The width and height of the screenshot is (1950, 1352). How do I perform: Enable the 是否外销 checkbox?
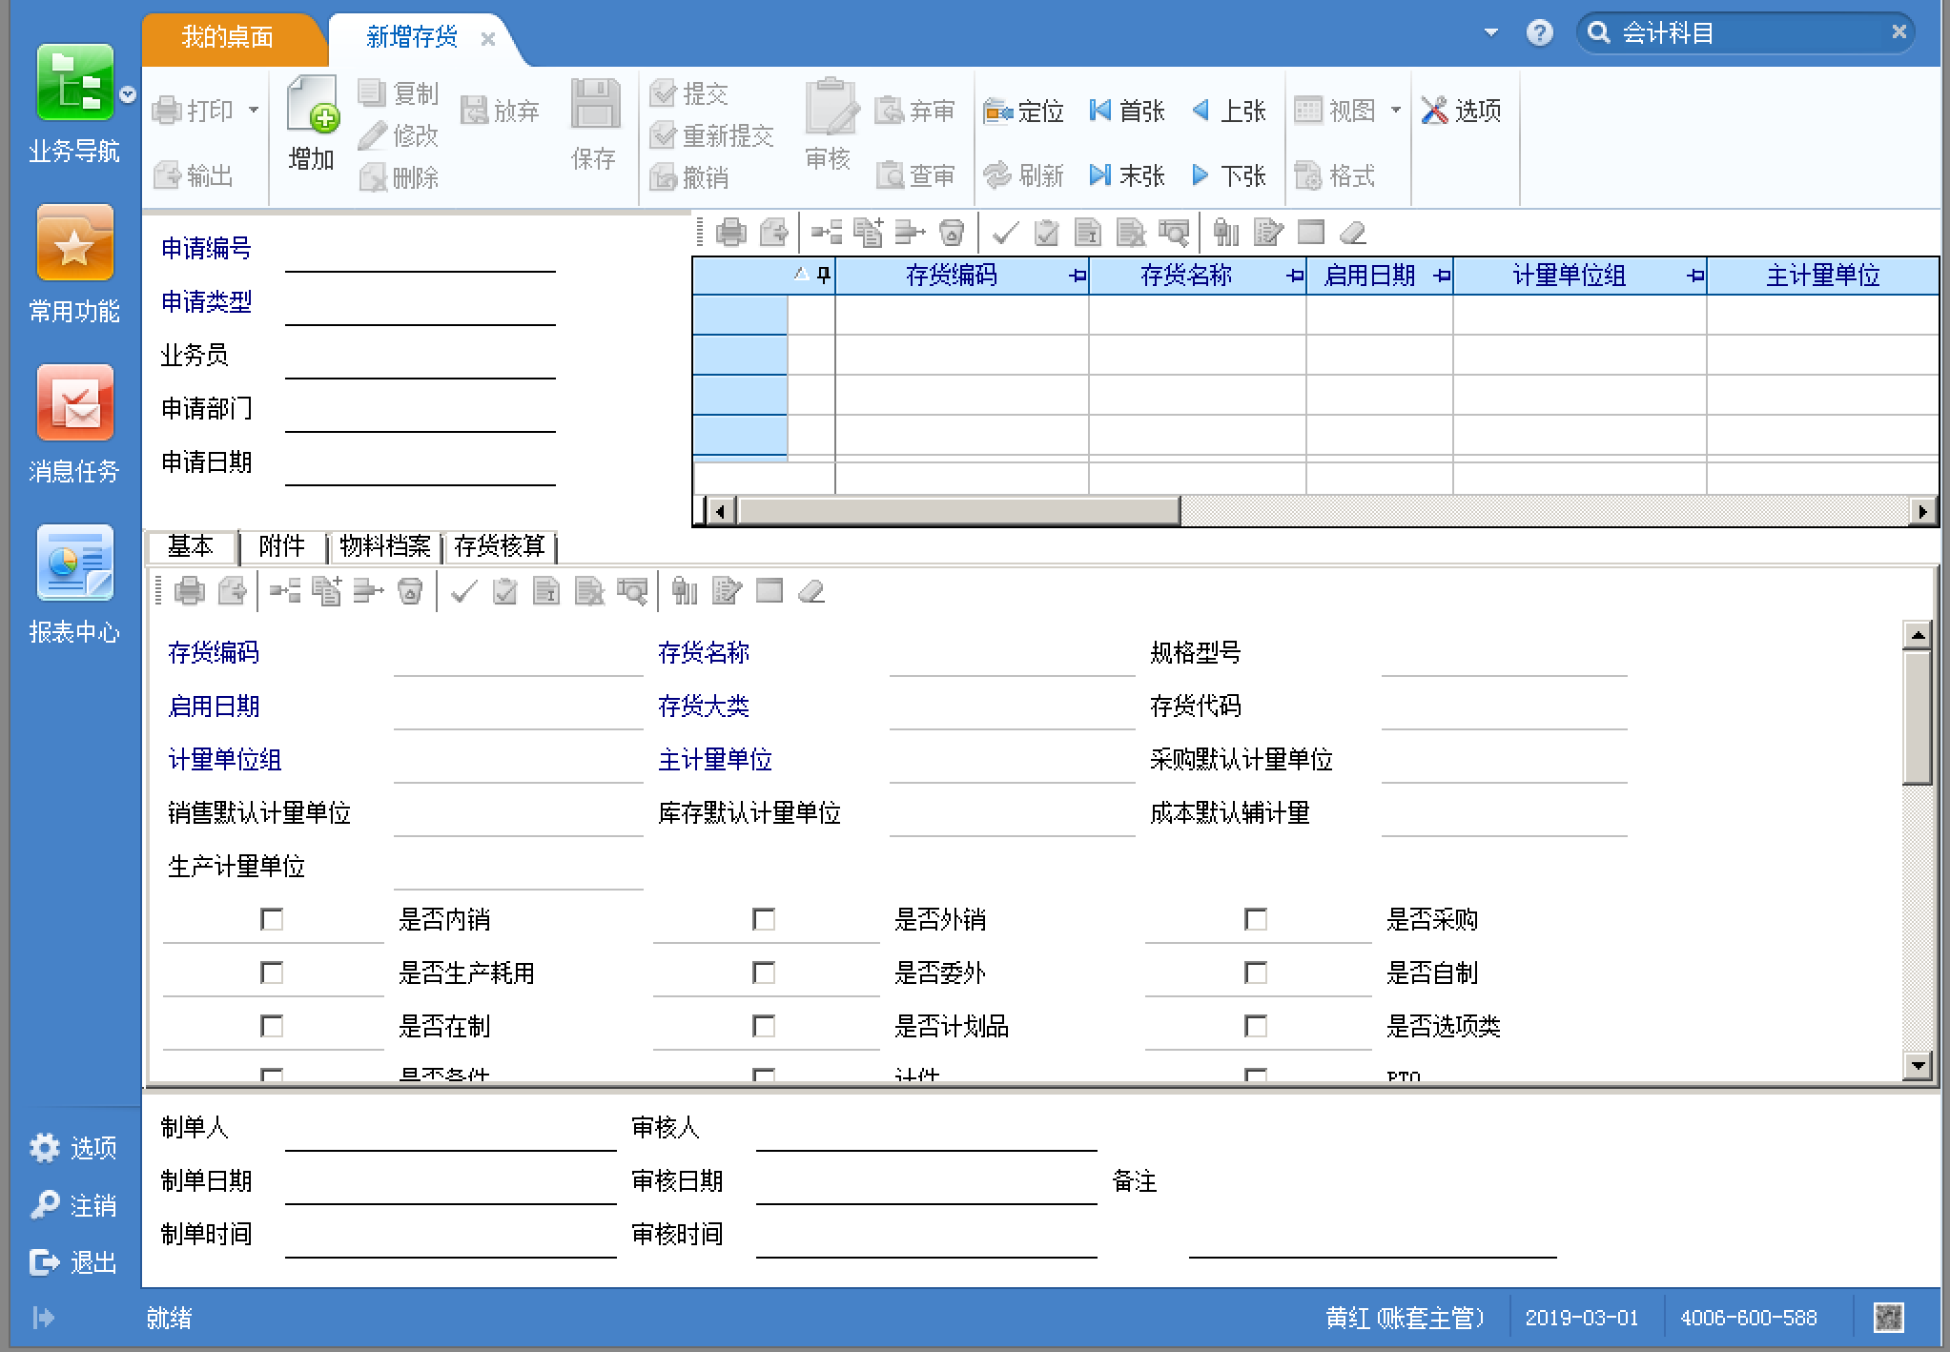(764, 919)
